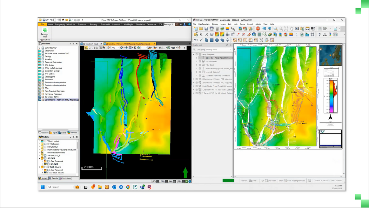Screen dimensions: 369x208
Task: Enable the Geophysics folder checkbox
Action: 43,51
